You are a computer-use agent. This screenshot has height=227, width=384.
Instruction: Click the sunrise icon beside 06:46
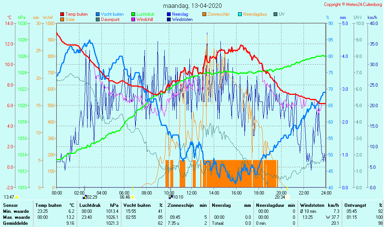[132, 197]
